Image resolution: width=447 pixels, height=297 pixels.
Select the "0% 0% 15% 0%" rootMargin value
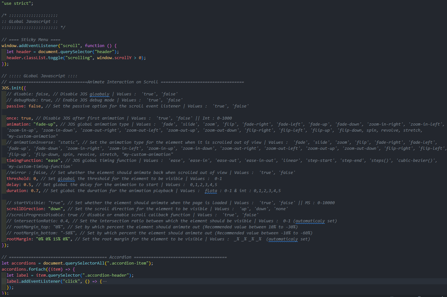pyautogui.click(x=53, y=239)
